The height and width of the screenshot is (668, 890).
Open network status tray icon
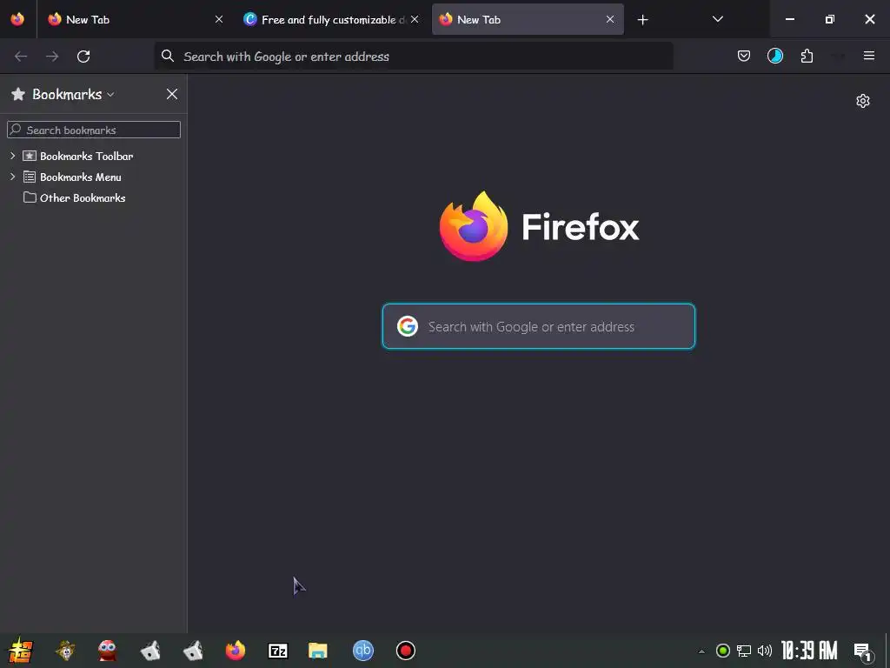click(x=744, y=651)
